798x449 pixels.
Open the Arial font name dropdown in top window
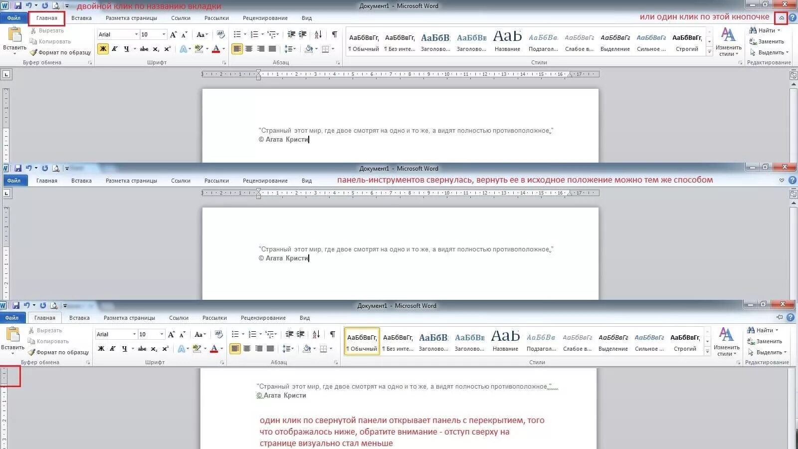tap(136, 34)
